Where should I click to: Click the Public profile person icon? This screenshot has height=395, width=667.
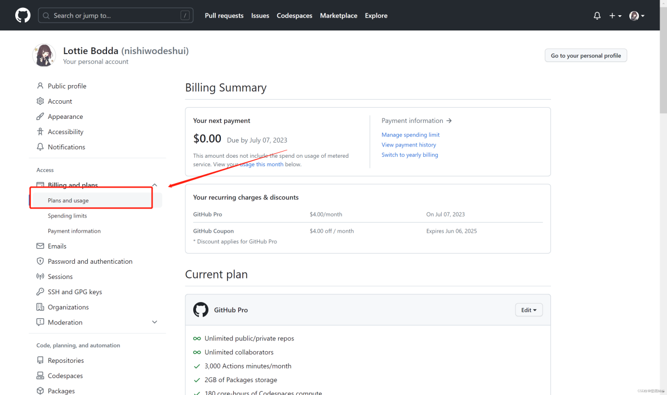[x=40, y=86]
